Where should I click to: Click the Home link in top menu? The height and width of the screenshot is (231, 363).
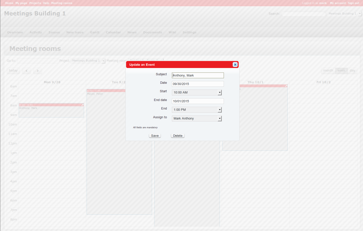pyautogui.click(x=9, y=3)
